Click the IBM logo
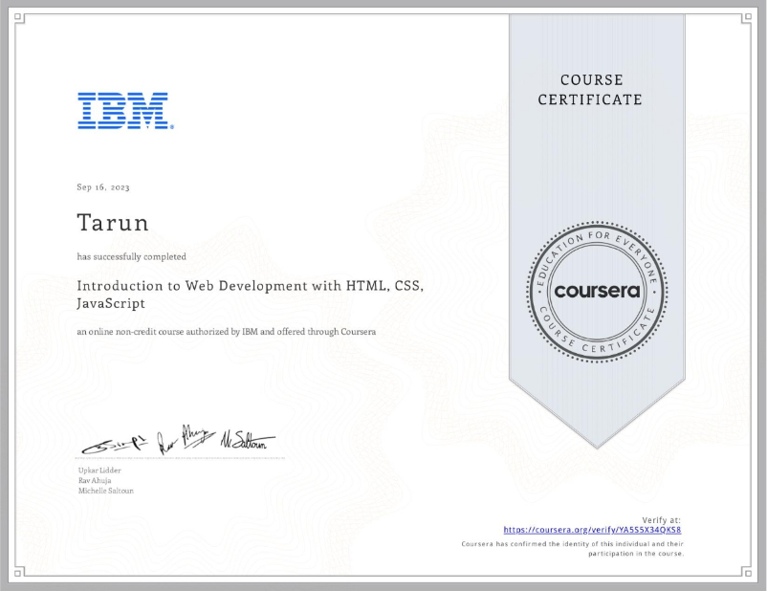Viewport: 767px width, 591px height. pos(125,111)
